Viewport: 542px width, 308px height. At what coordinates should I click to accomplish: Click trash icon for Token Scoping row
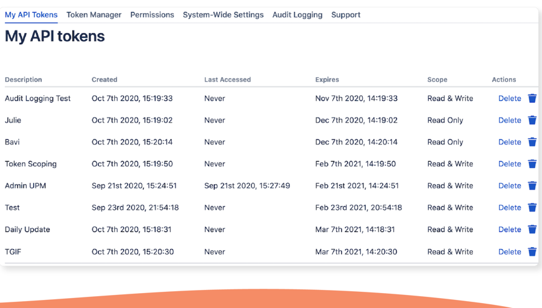532,164
